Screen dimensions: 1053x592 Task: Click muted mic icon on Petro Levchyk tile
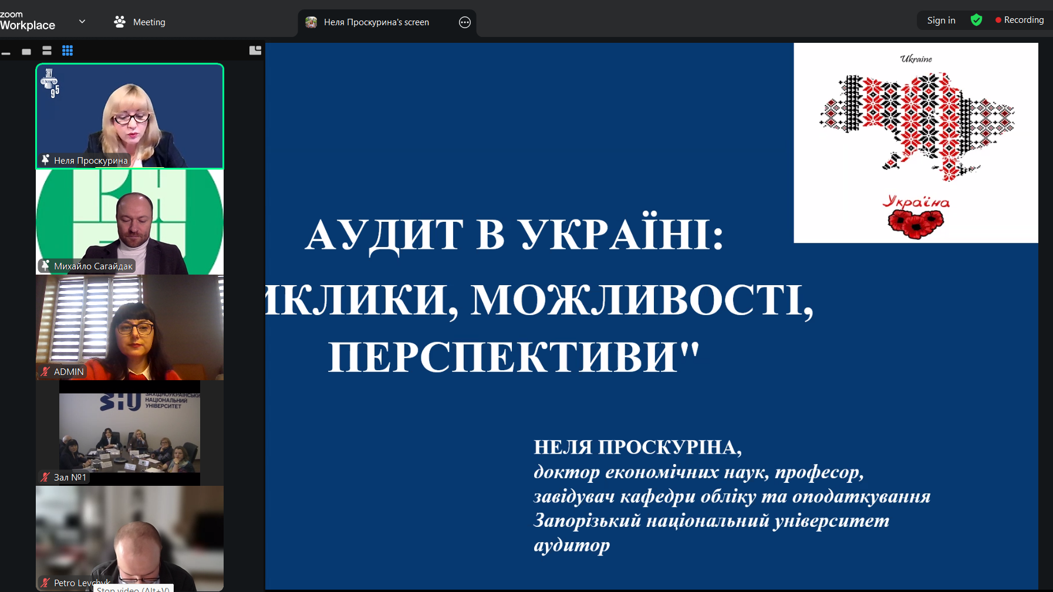pos(45,583)
